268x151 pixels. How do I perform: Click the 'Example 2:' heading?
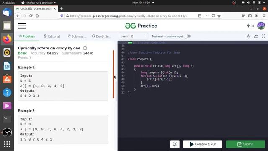(27, 111)
